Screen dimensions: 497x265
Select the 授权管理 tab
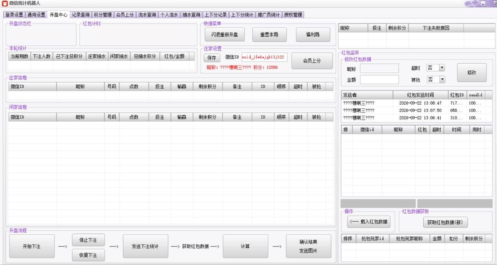(x=293, y=14)
